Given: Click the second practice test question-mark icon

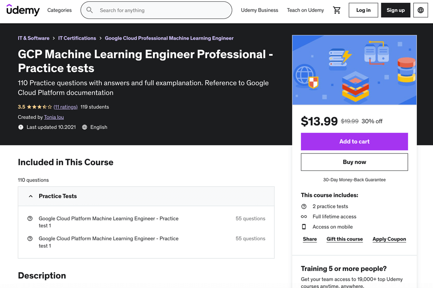Looking at the screenshot, I should (30, 238).
